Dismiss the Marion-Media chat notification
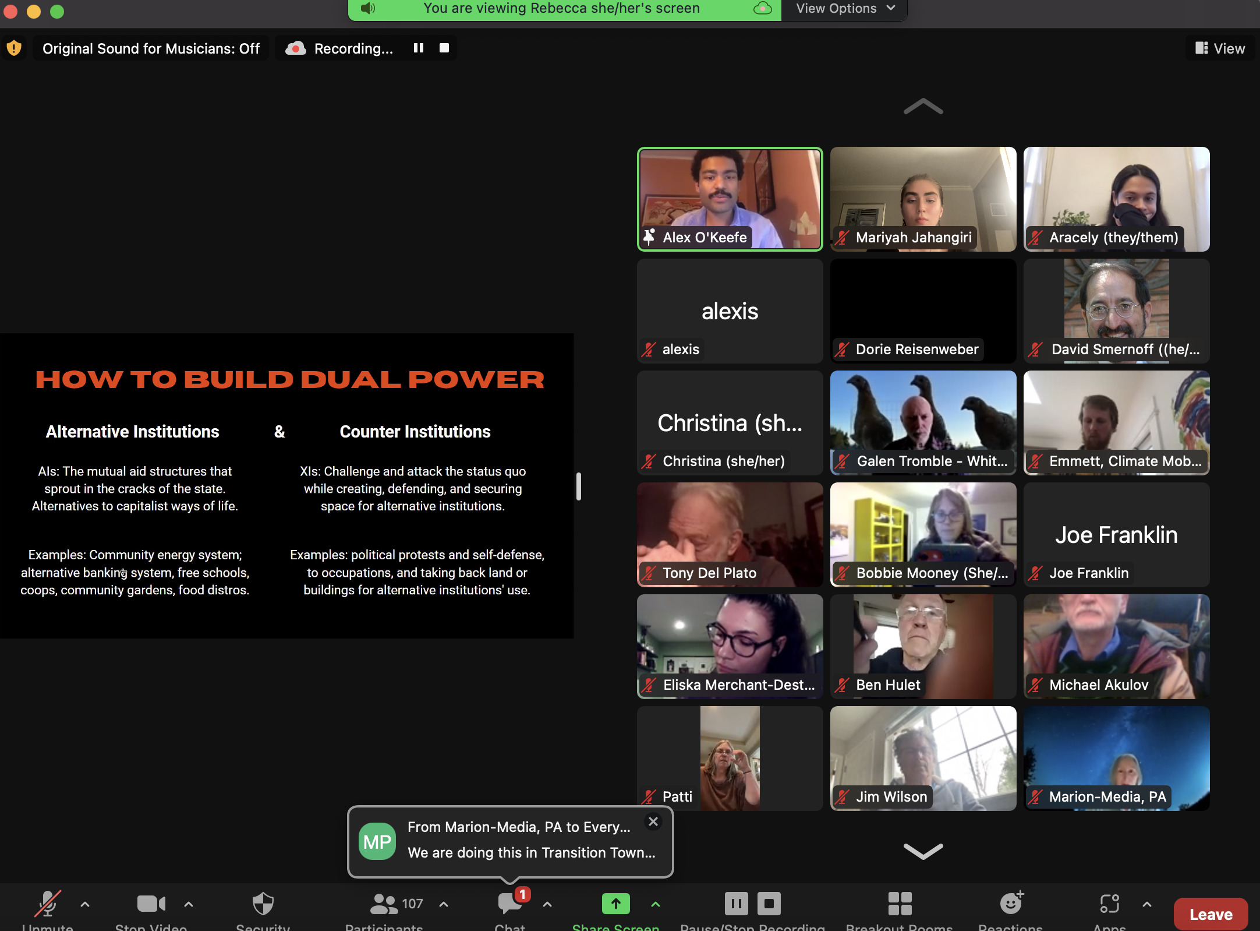1260x931 pixels. (x=653, y=821)
